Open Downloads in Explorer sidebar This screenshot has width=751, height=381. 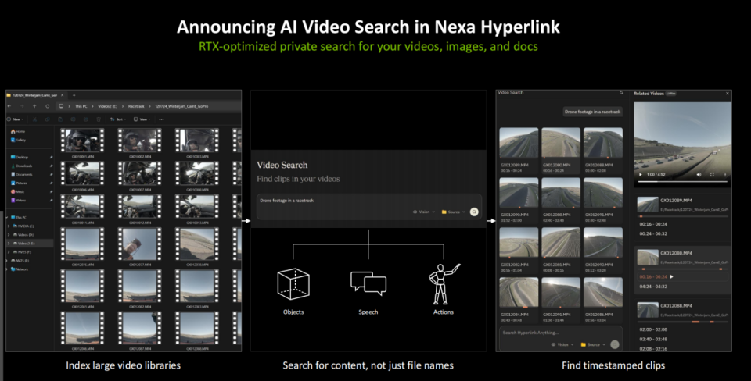click(21, 166)
